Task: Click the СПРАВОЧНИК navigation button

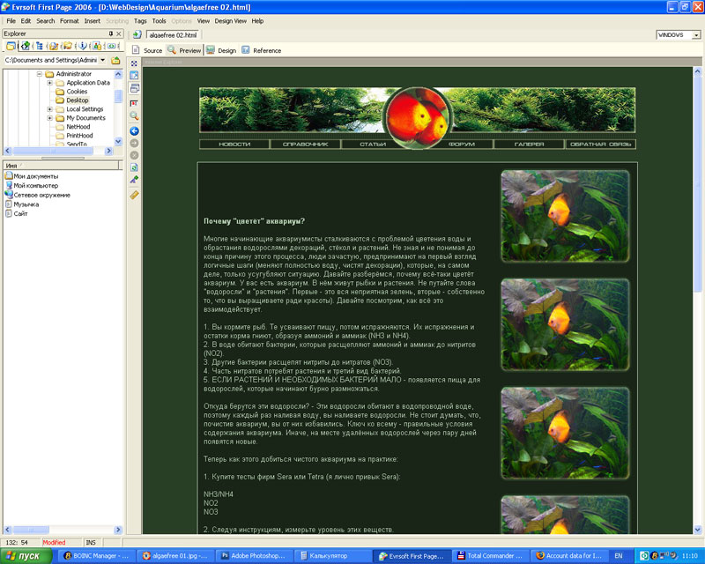Action: click(x=306, y=145)
